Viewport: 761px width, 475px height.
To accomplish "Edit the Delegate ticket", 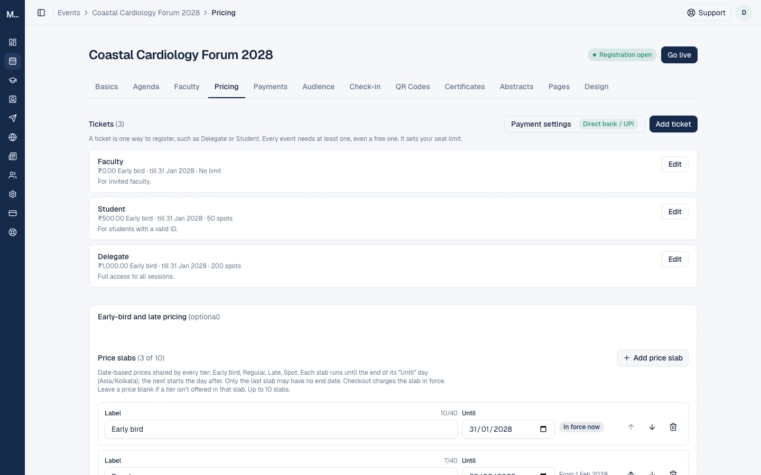I will pyautogui.click(x=675, y=259).
